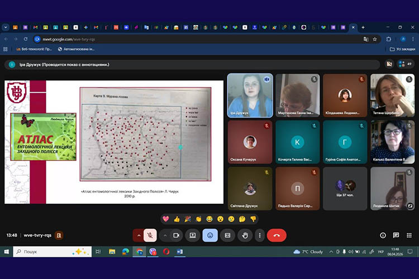Expand audio settings arrow beside microphone
The height and width of the screenshot is (279, 419).
[x=138, y=235]
